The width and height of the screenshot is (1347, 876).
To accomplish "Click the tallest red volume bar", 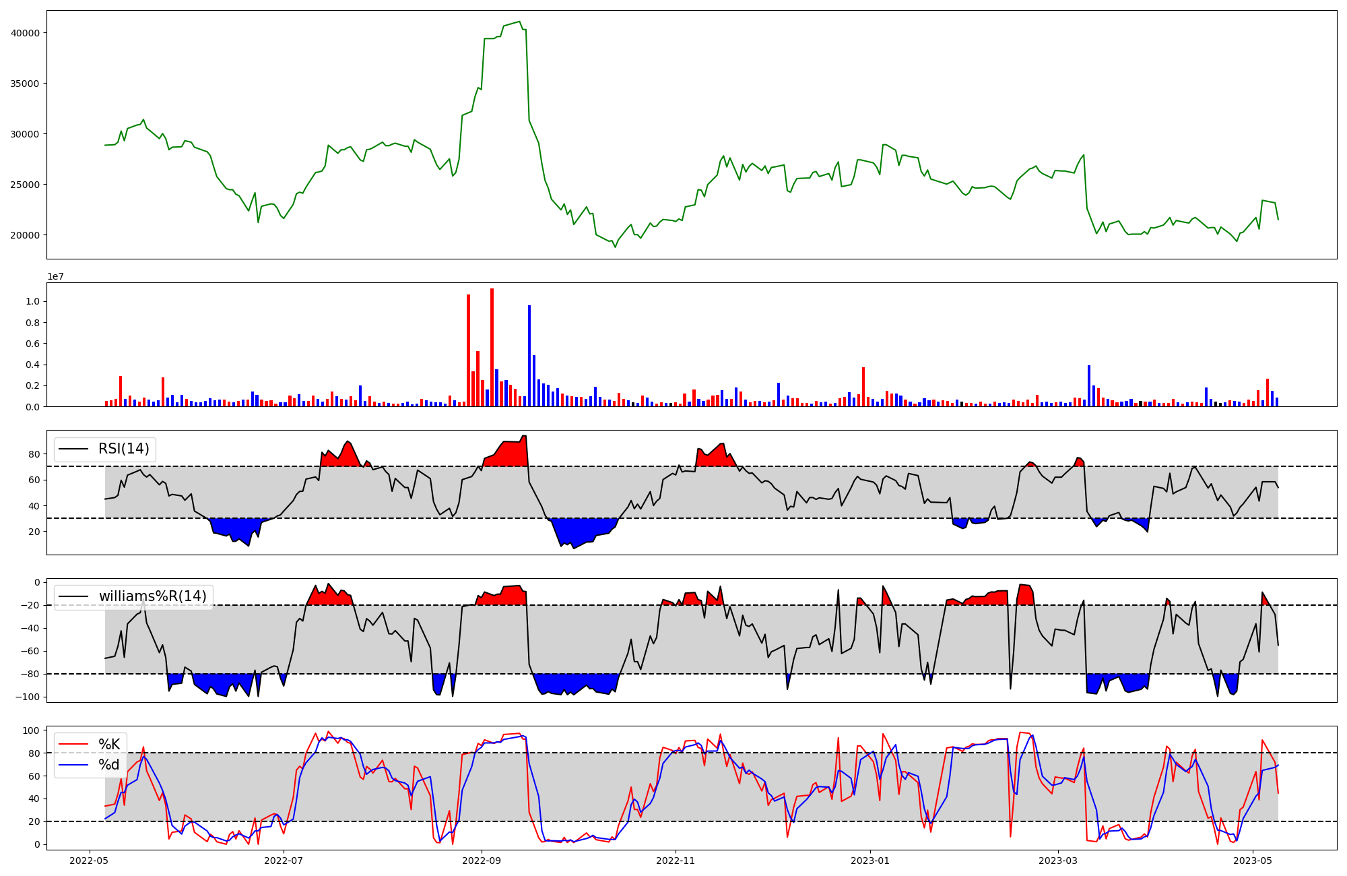I will point(492,347).
